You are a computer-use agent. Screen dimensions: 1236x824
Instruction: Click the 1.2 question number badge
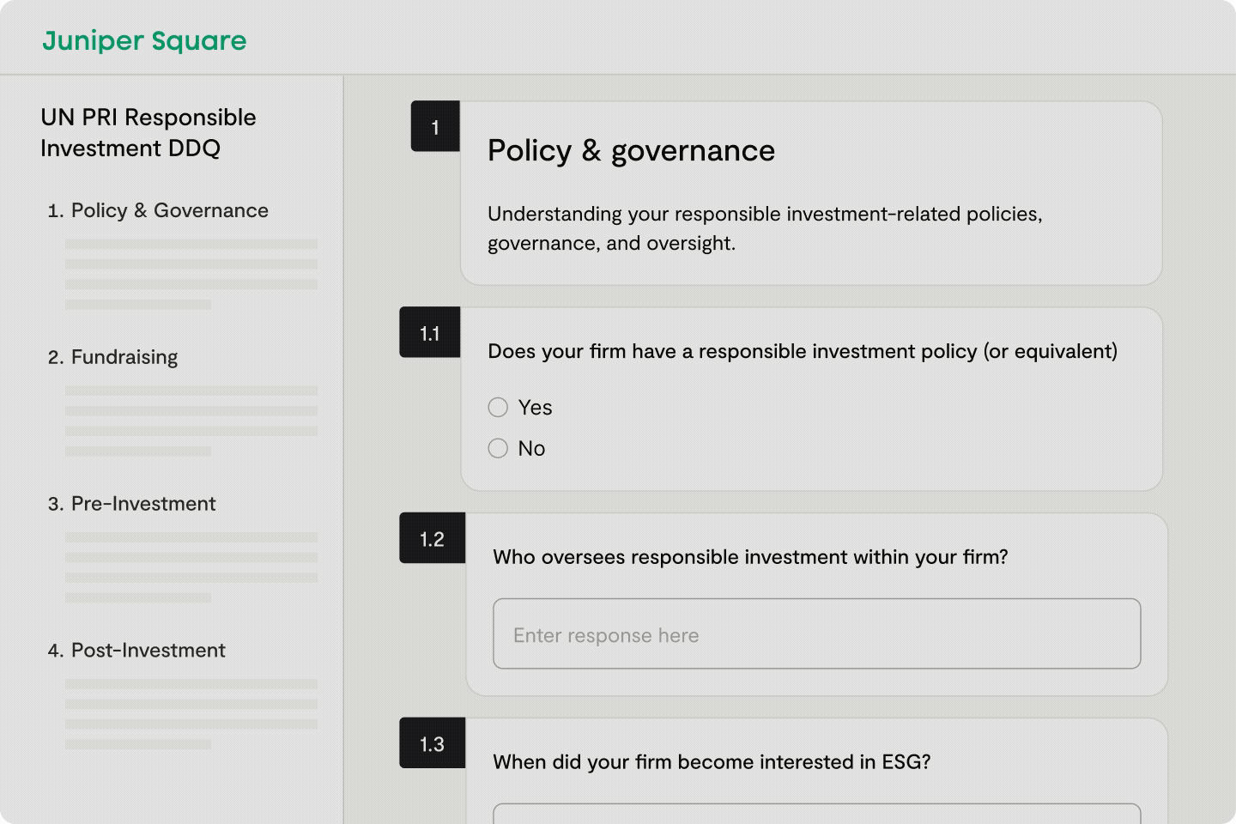pos(432,538)
